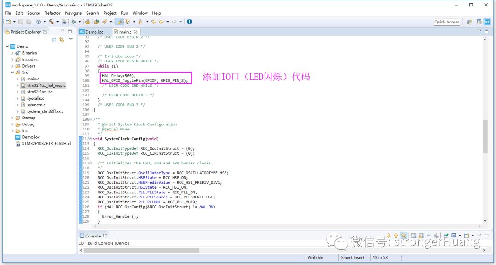Image resolution: width=496 pixels, height=265 pixels.
Task: Click the Quick Access box
Action: click(447, 22)
